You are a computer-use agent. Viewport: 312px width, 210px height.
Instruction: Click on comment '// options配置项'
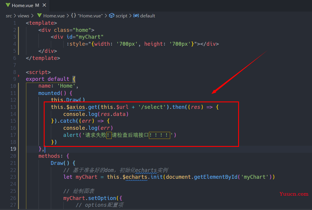click(100, 205)
